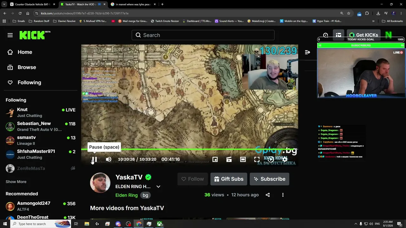Open File Explorer from the taskbar
Image resolution: width=406 pixels, height=228 pixels.
87,224
